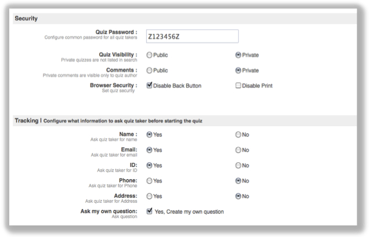Choose No for asking Address
The height and width of the screenshot is (237, 370).
point(238,196)
